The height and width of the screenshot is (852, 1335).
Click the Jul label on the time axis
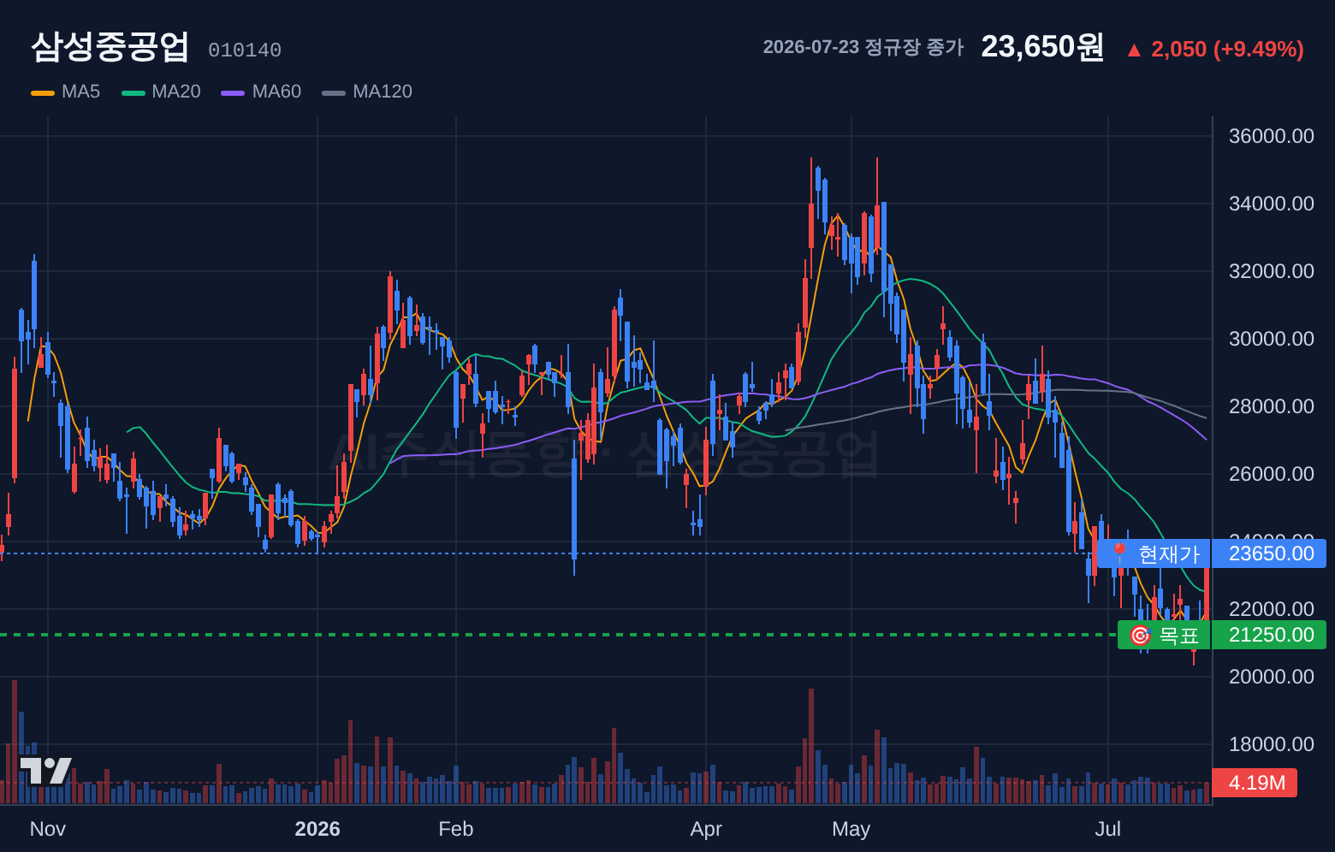tap(1108, 829)
